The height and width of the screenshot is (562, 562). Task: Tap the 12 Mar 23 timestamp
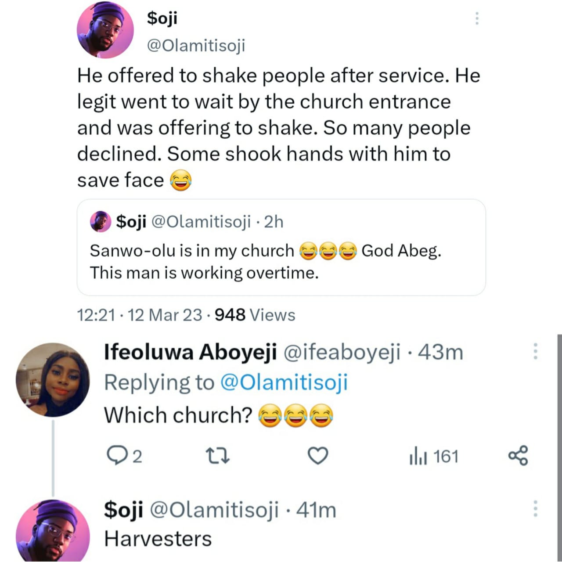tap(165, 315)
